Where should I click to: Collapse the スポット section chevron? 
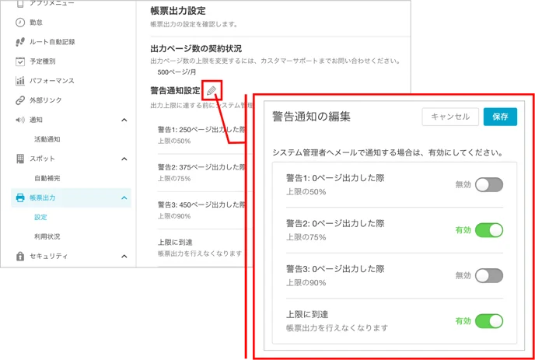pyautogui.click(x=124, y=159)
